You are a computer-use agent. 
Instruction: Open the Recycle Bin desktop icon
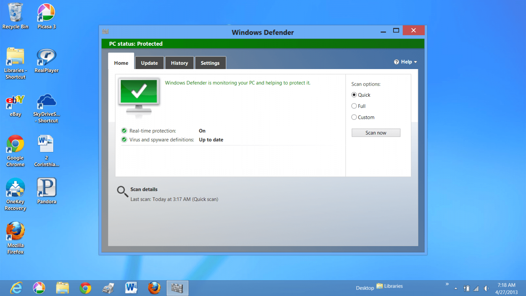click(x=15, y=16)
